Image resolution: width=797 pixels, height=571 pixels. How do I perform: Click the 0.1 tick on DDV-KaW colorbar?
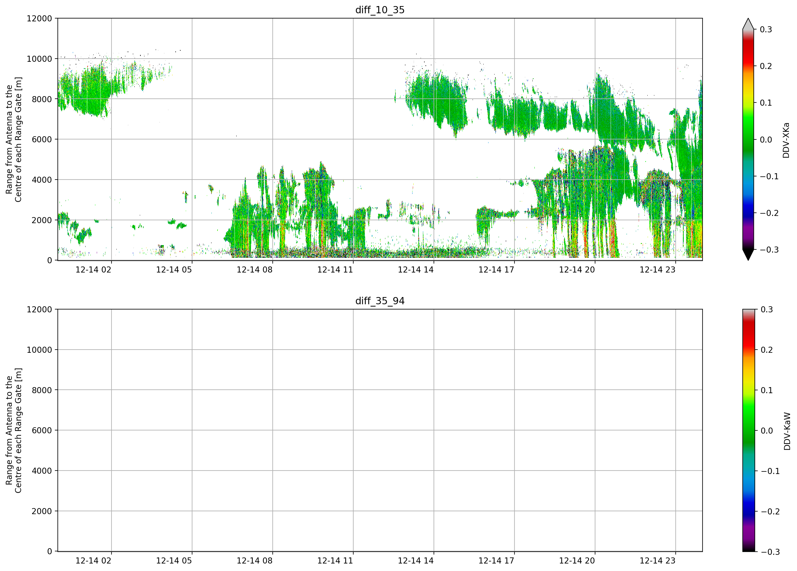(x=767, y=391)
